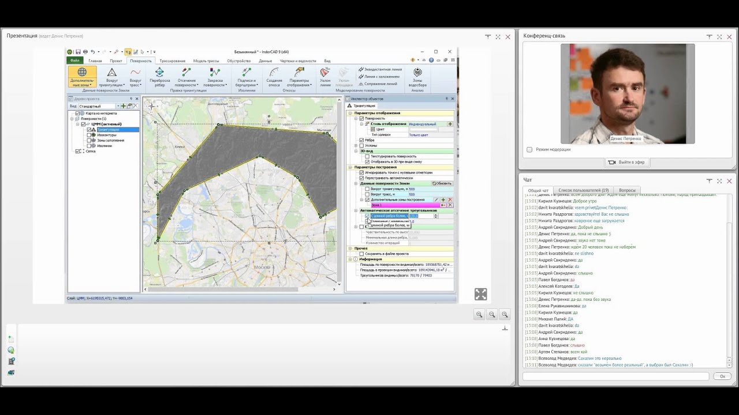This screenshot has height=415, width=739.
Task: Open Подписи и бергштрихи isoline tool
Action: [247, 77]
